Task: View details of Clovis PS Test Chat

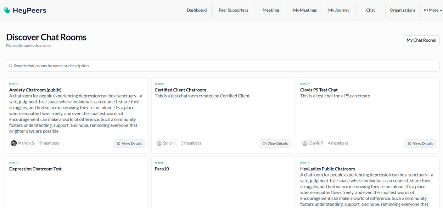Action: 420,144
